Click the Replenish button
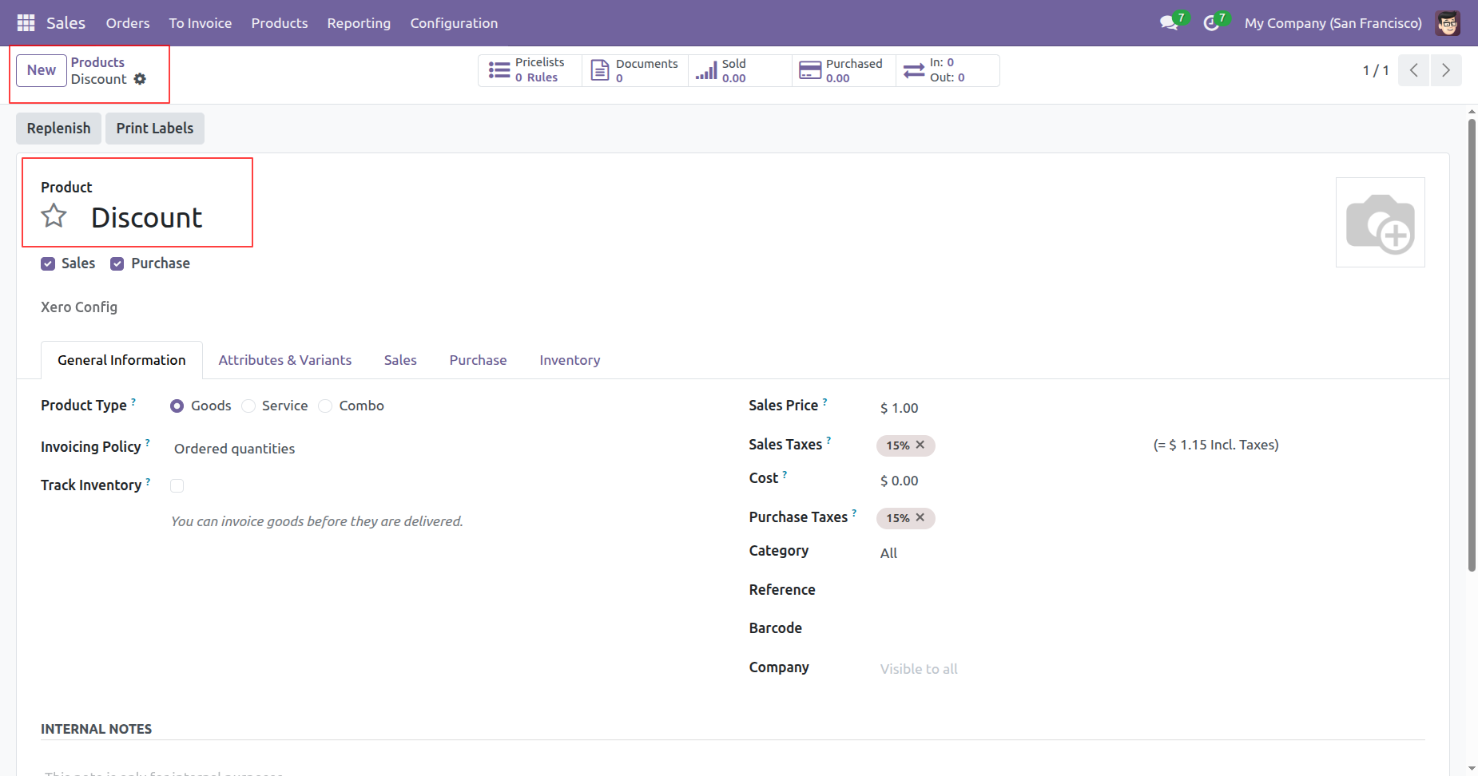The image size is (1478, 776). pyautogui.click(x=58, y=129)
